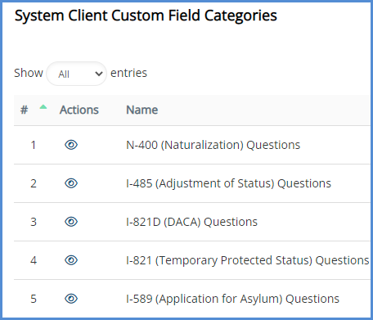Click eye icon for I-589 Asylum Questions
The image size is (373, 320).
pyautogui.click(x=71, y=299)
